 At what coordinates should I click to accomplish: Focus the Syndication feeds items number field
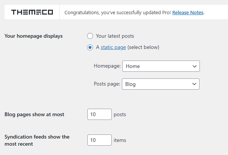(99, 140)
